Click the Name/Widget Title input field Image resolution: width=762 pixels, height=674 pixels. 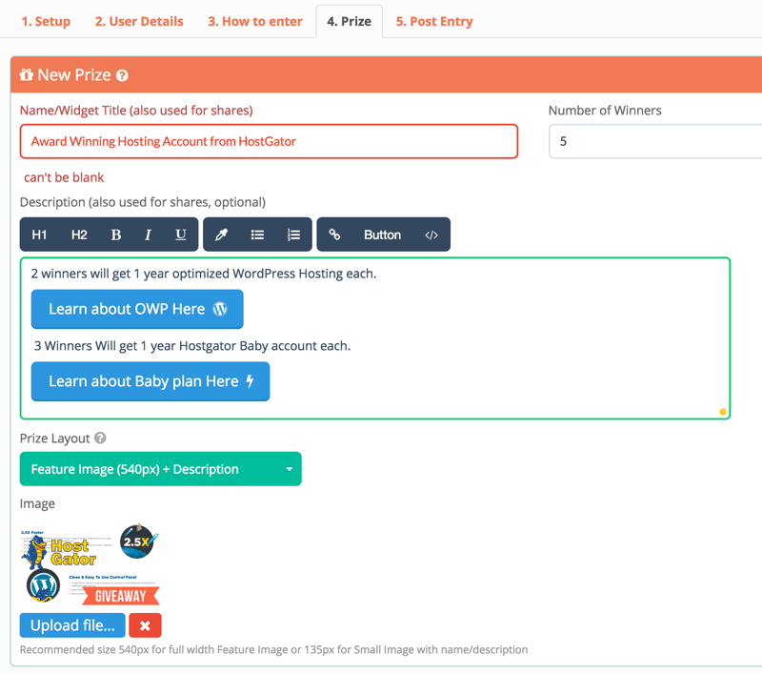[x=269, y=141]
